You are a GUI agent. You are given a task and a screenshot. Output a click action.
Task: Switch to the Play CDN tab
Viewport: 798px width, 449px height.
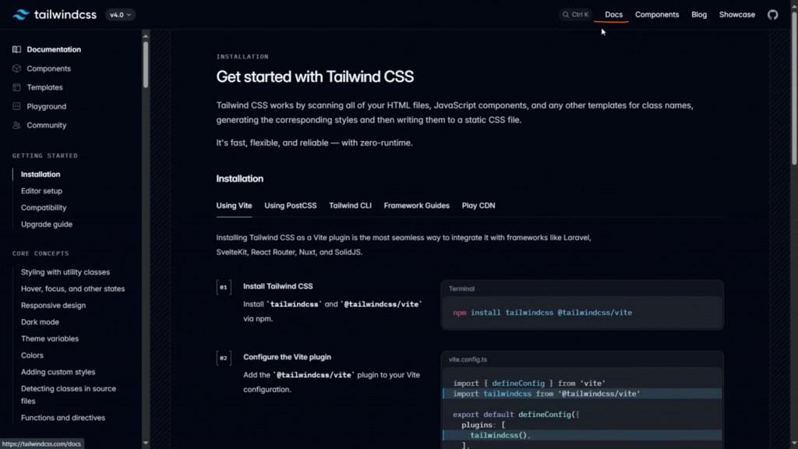click(478, 206)
